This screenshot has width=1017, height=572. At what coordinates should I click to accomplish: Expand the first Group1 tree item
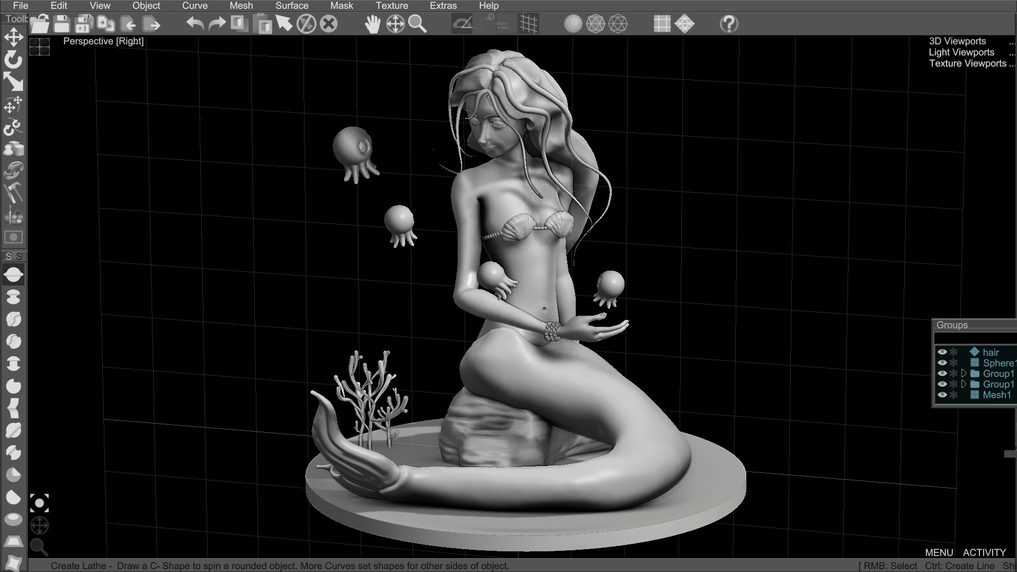click(x=964, y=373)
